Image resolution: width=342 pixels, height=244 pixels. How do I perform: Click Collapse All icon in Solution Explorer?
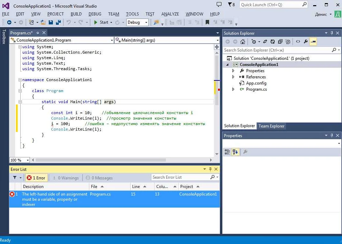point(280,42)
